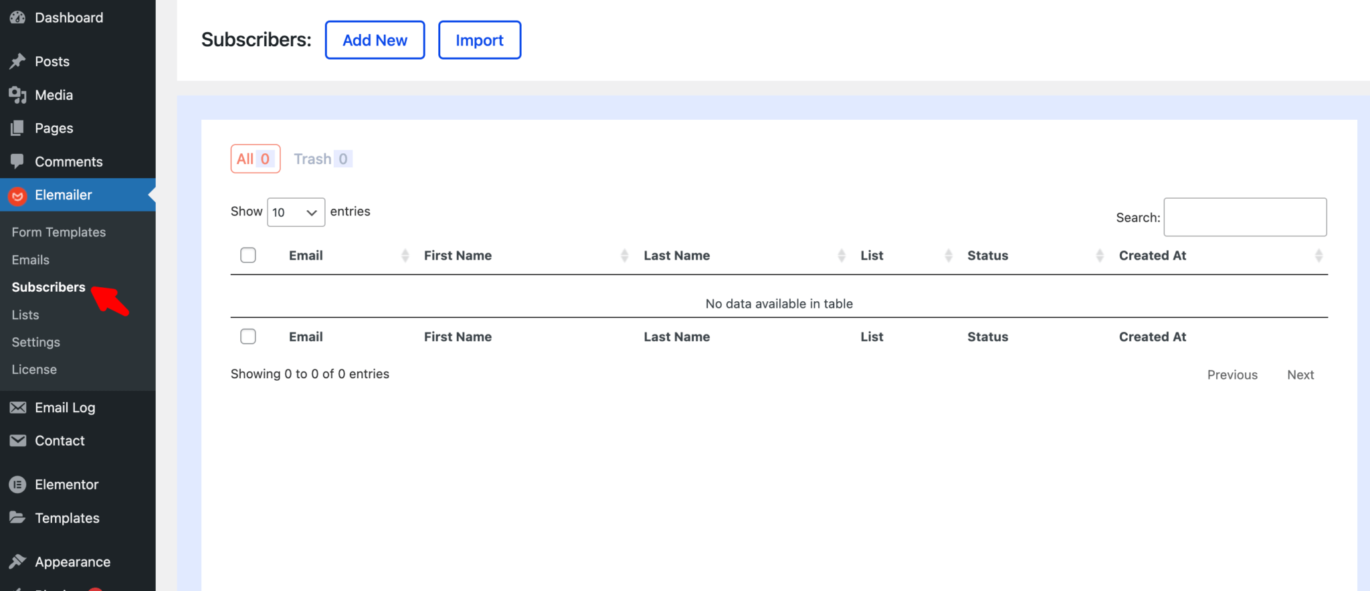Open Media via its camera icon
The width and height of the screenshot is (1370, 591).
click(17, 95)
